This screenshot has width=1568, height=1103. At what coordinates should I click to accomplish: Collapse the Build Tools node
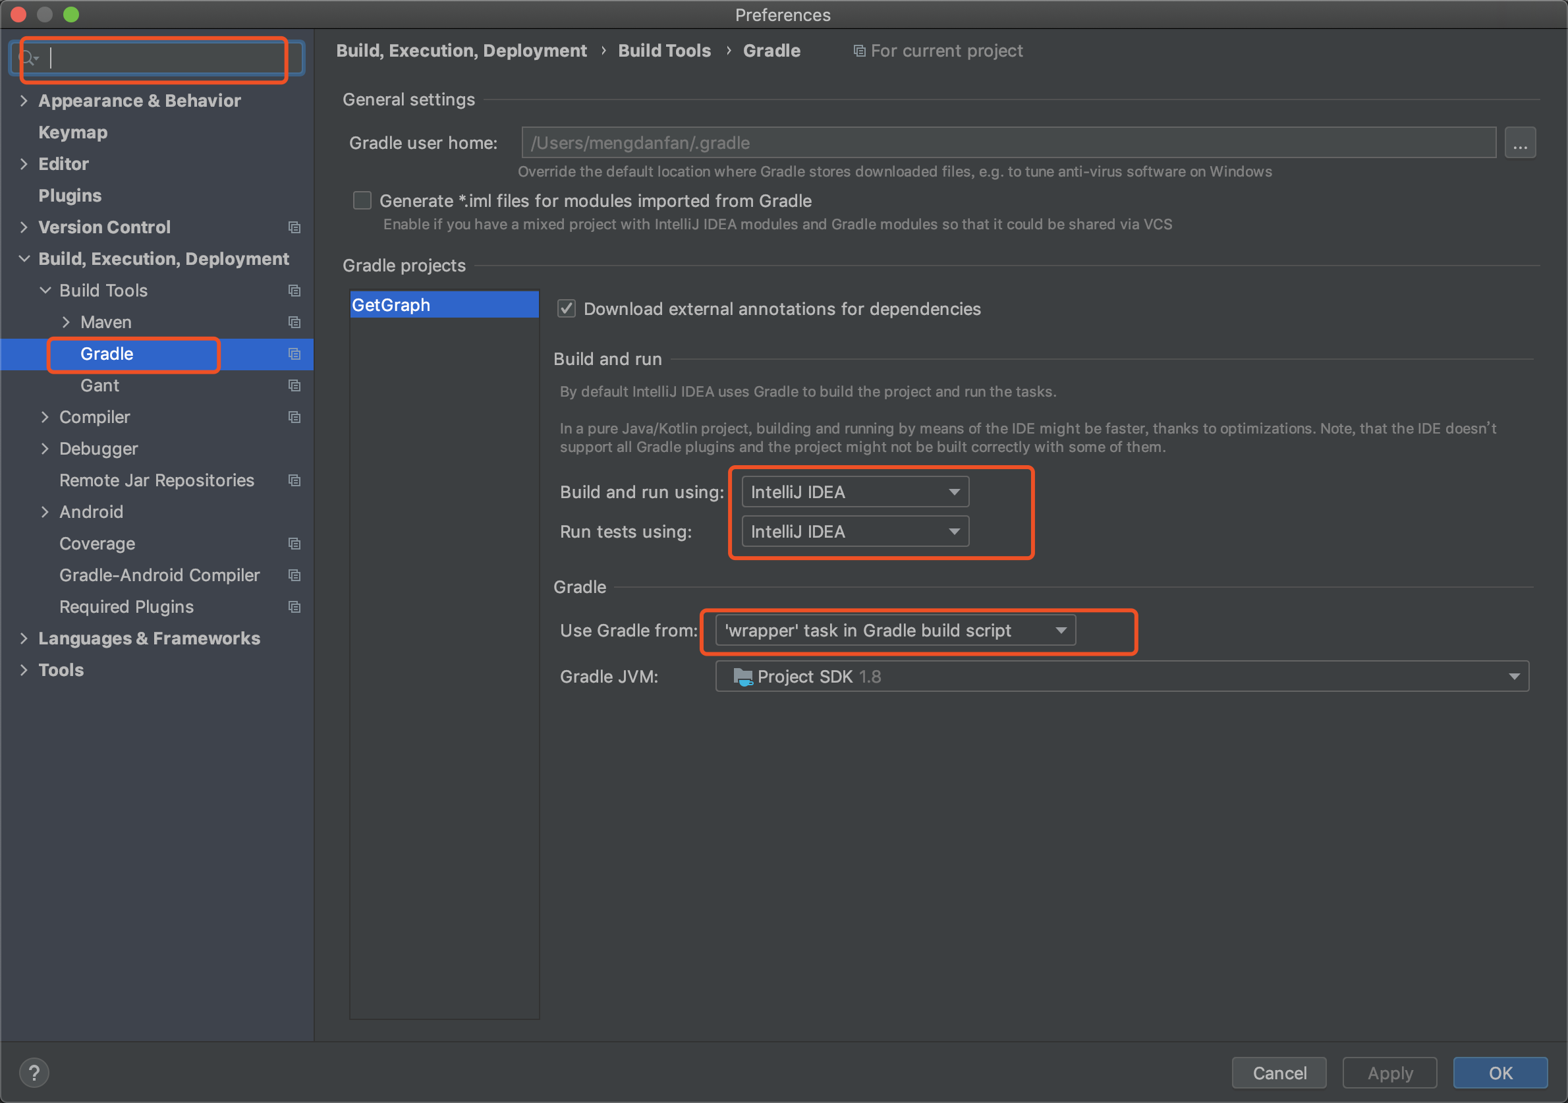click(45, 291)
